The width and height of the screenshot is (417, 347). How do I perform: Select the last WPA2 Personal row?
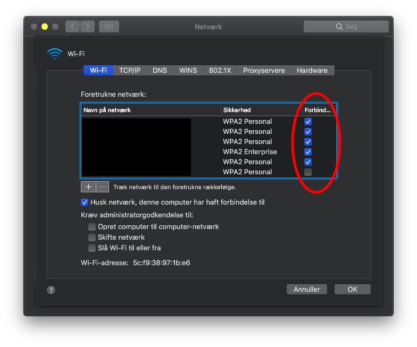coord(208,172)
